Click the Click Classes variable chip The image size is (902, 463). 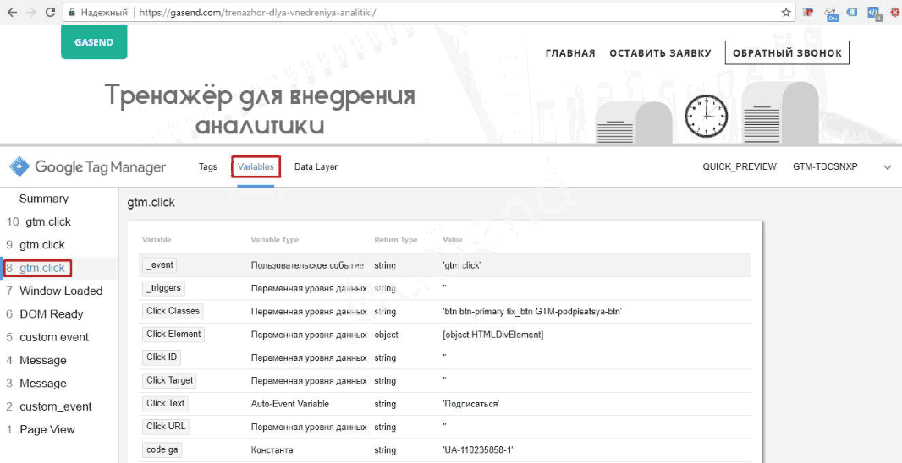click(173, 312)
